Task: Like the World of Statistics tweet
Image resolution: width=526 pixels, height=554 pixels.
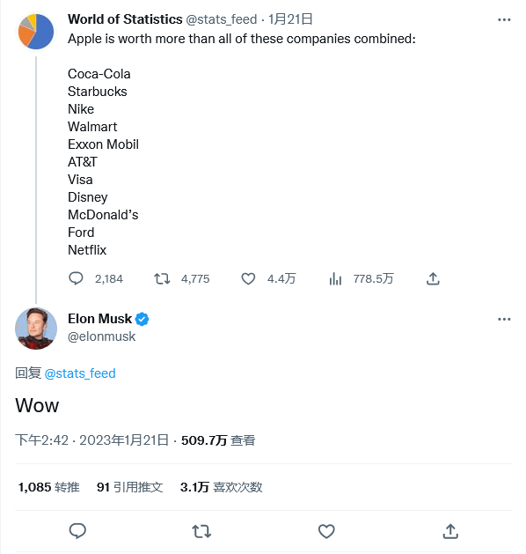Action: pos(248,279)
